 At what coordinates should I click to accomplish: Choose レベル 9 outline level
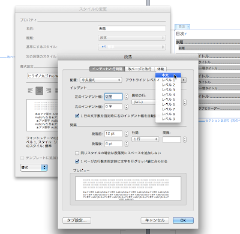168,119
